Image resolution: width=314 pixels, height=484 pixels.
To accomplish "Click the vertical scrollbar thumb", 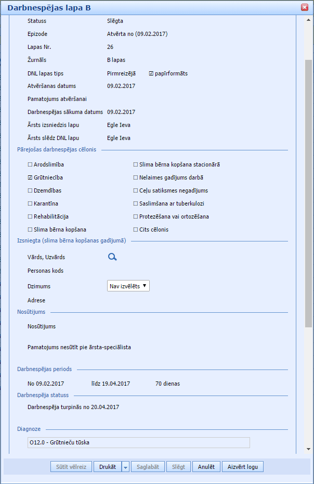I will [x=308, y=193].
